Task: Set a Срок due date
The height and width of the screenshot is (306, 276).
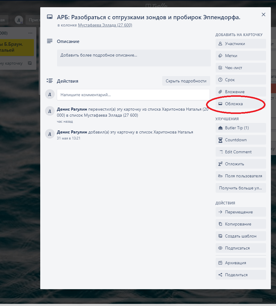Action: pyautogui.click(x=240, y=80)
